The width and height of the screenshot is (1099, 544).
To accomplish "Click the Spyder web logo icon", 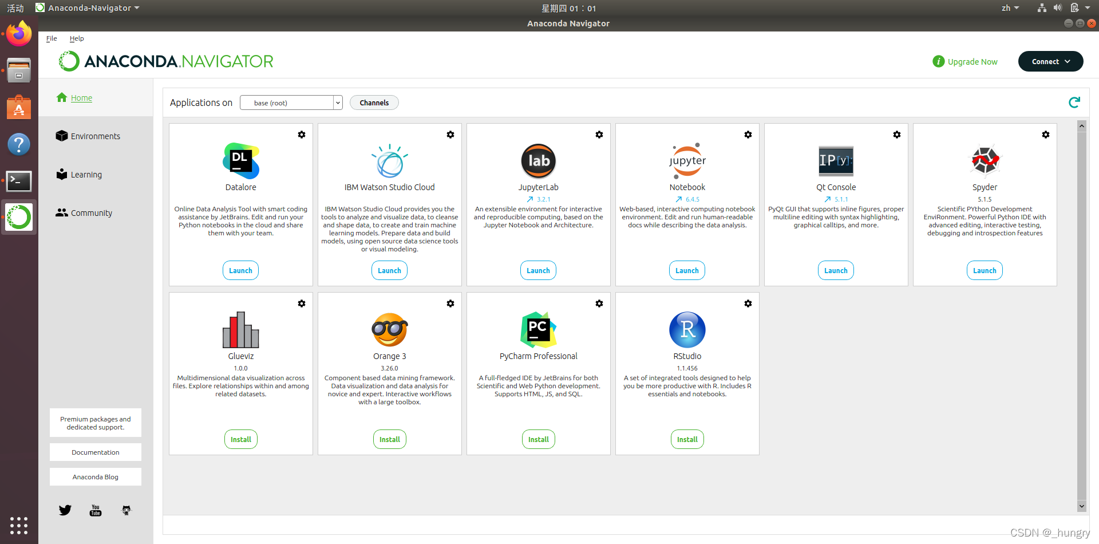I will (x=985, y=161).
